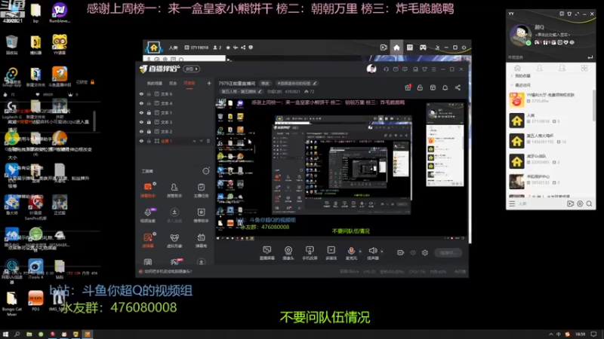Open the headset support icon in title bar
Image resolution: width=604 pixels, height=339 pixels.
[x=386, y=69]
